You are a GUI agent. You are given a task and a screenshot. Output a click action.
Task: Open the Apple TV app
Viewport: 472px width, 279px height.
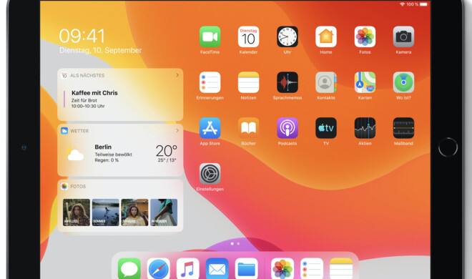pos(326,128)
